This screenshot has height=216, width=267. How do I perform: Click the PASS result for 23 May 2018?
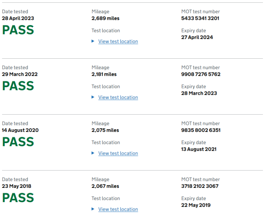tap(18, 198)
